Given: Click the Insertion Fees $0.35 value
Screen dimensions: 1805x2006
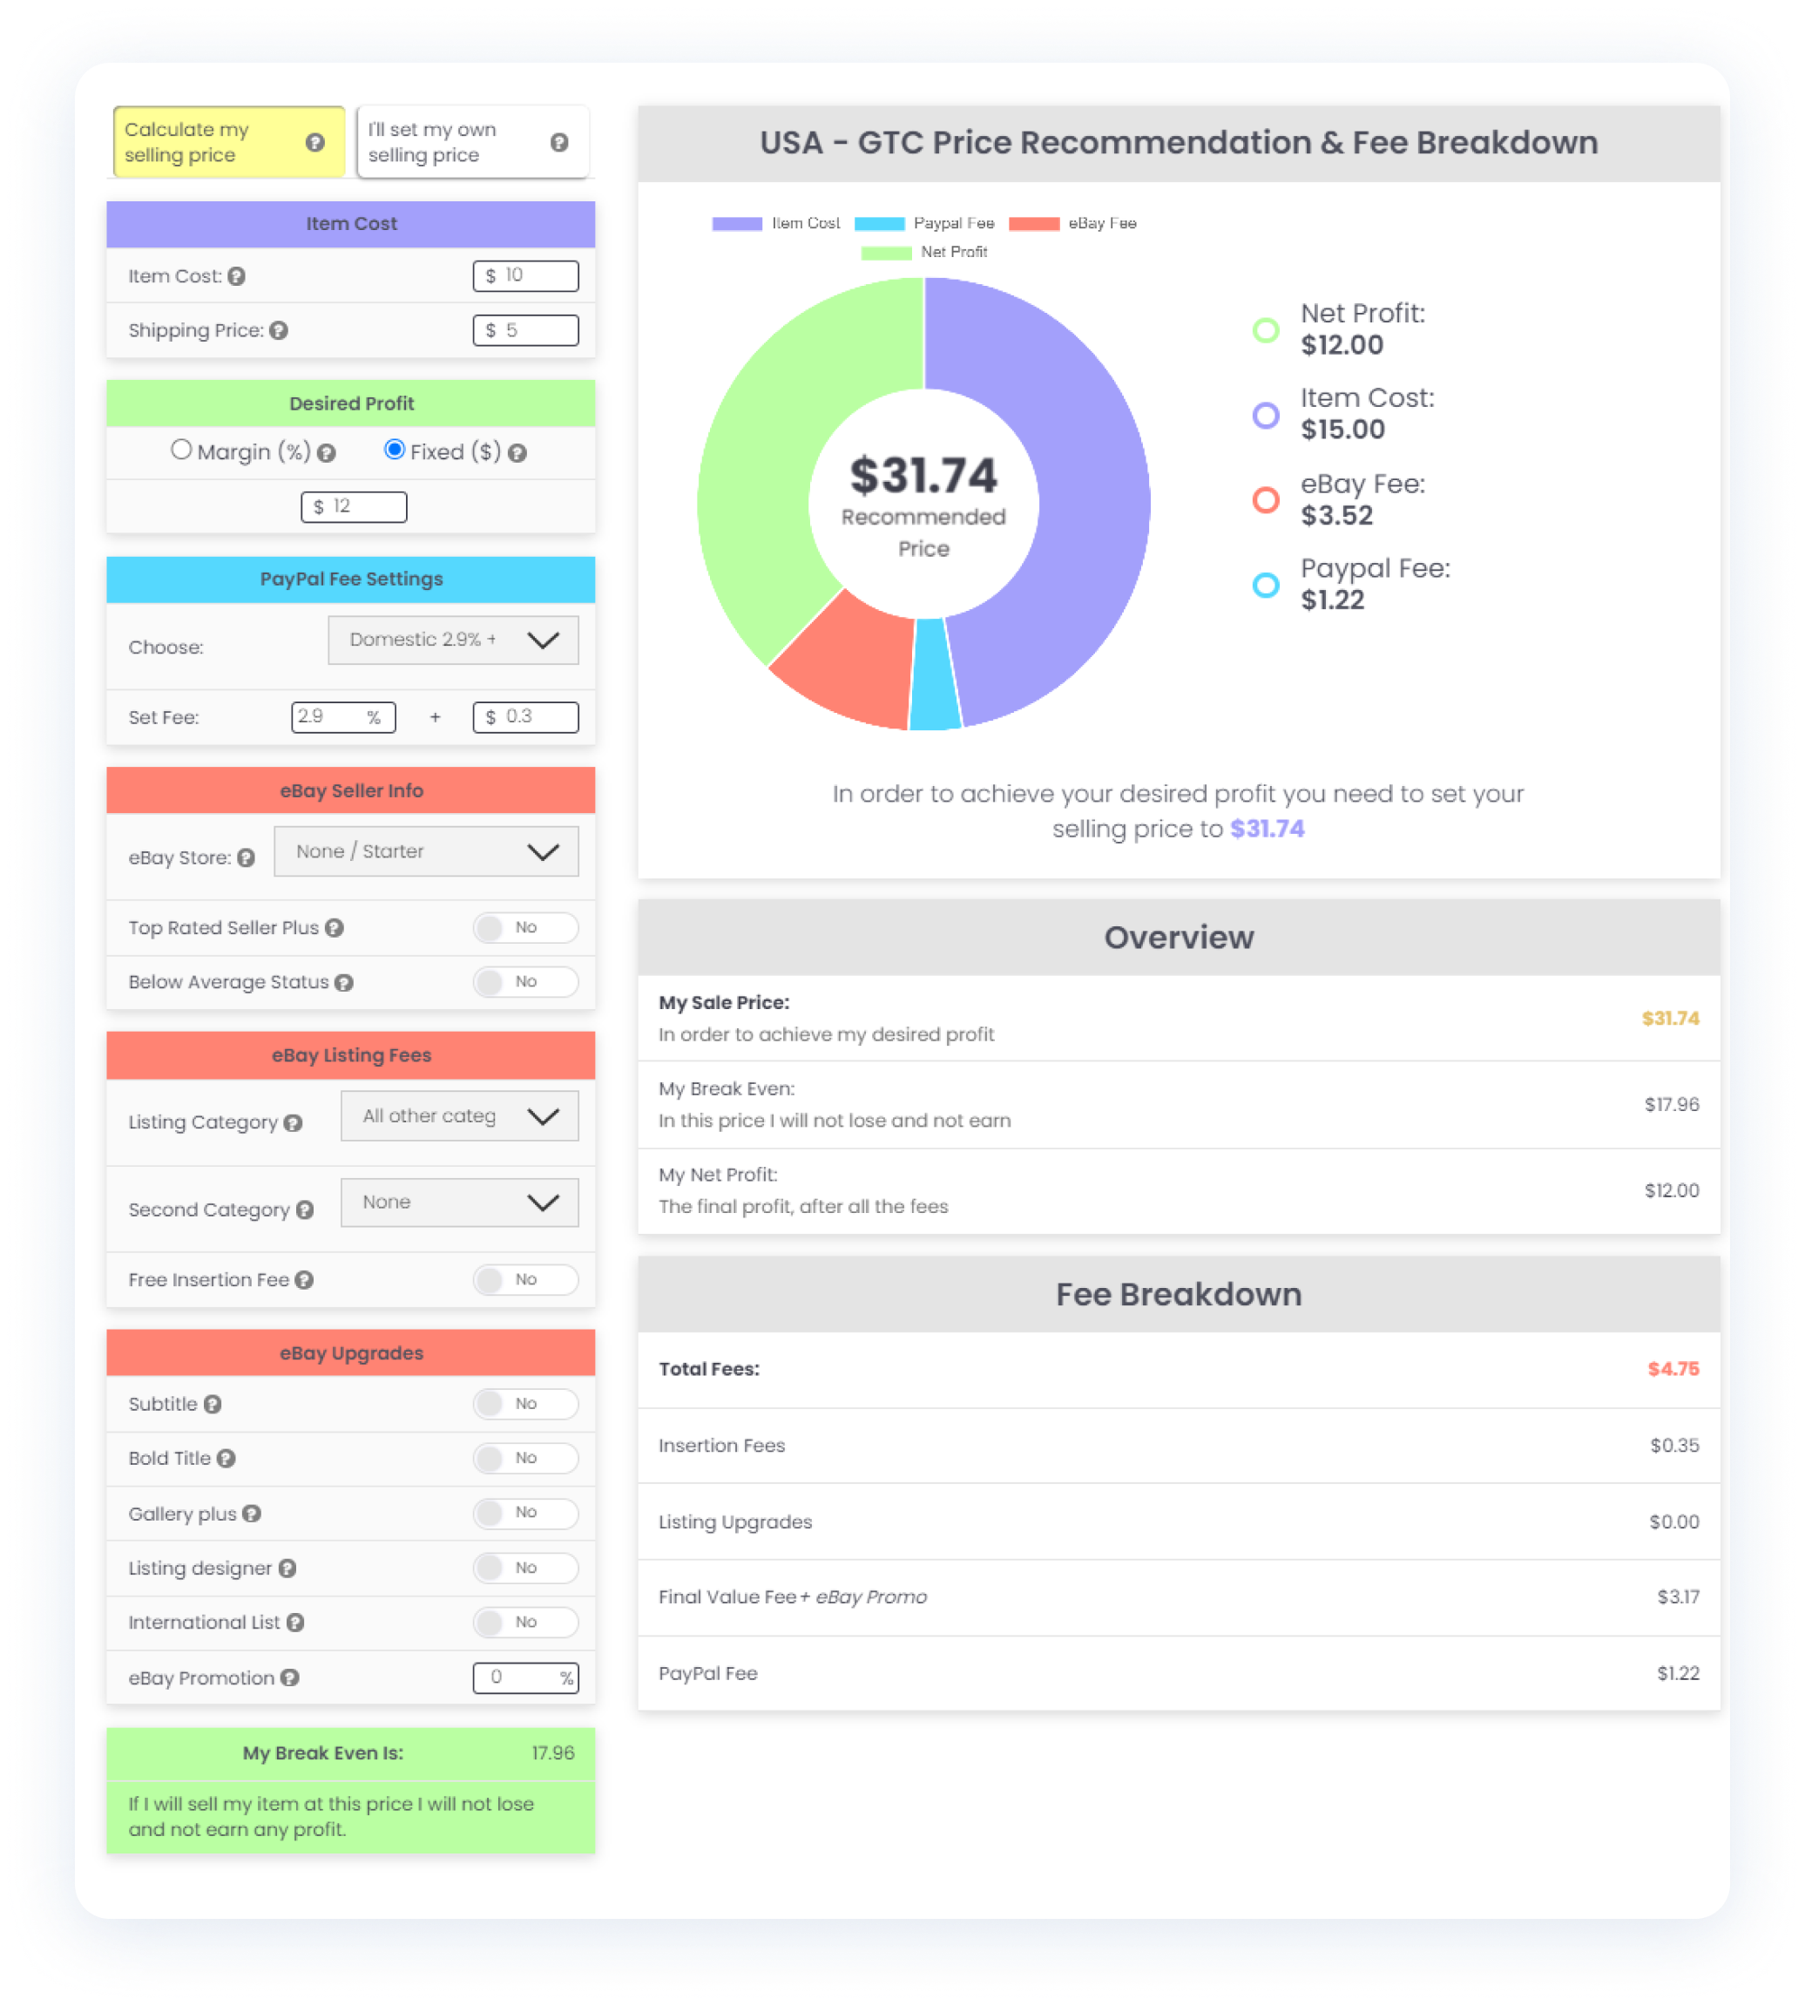Looking at the screenshot, I should 1674,1446.
